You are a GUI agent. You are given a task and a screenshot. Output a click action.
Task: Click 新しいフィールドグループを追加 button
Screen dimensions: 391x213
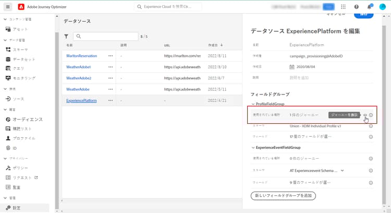click(283, 196)
